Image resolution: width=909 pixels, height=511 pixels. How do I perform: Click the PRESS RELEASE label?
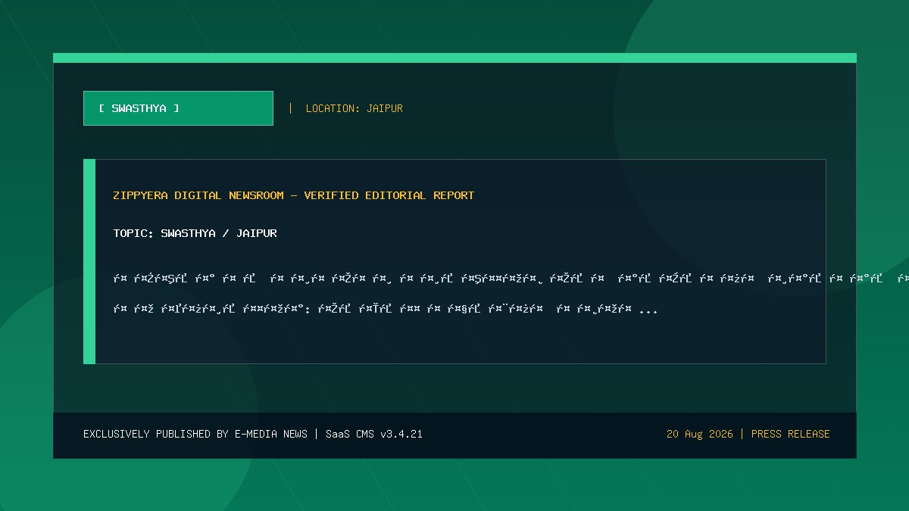click(x=791, y=434)
